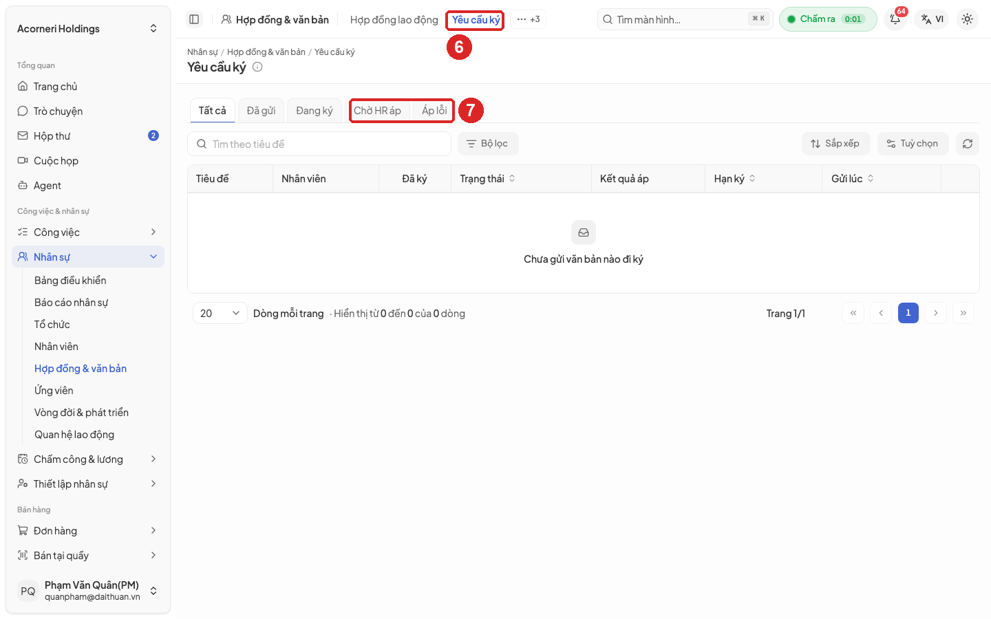Go to previous page arrow
Screen dimensions: 991x619
881,313
